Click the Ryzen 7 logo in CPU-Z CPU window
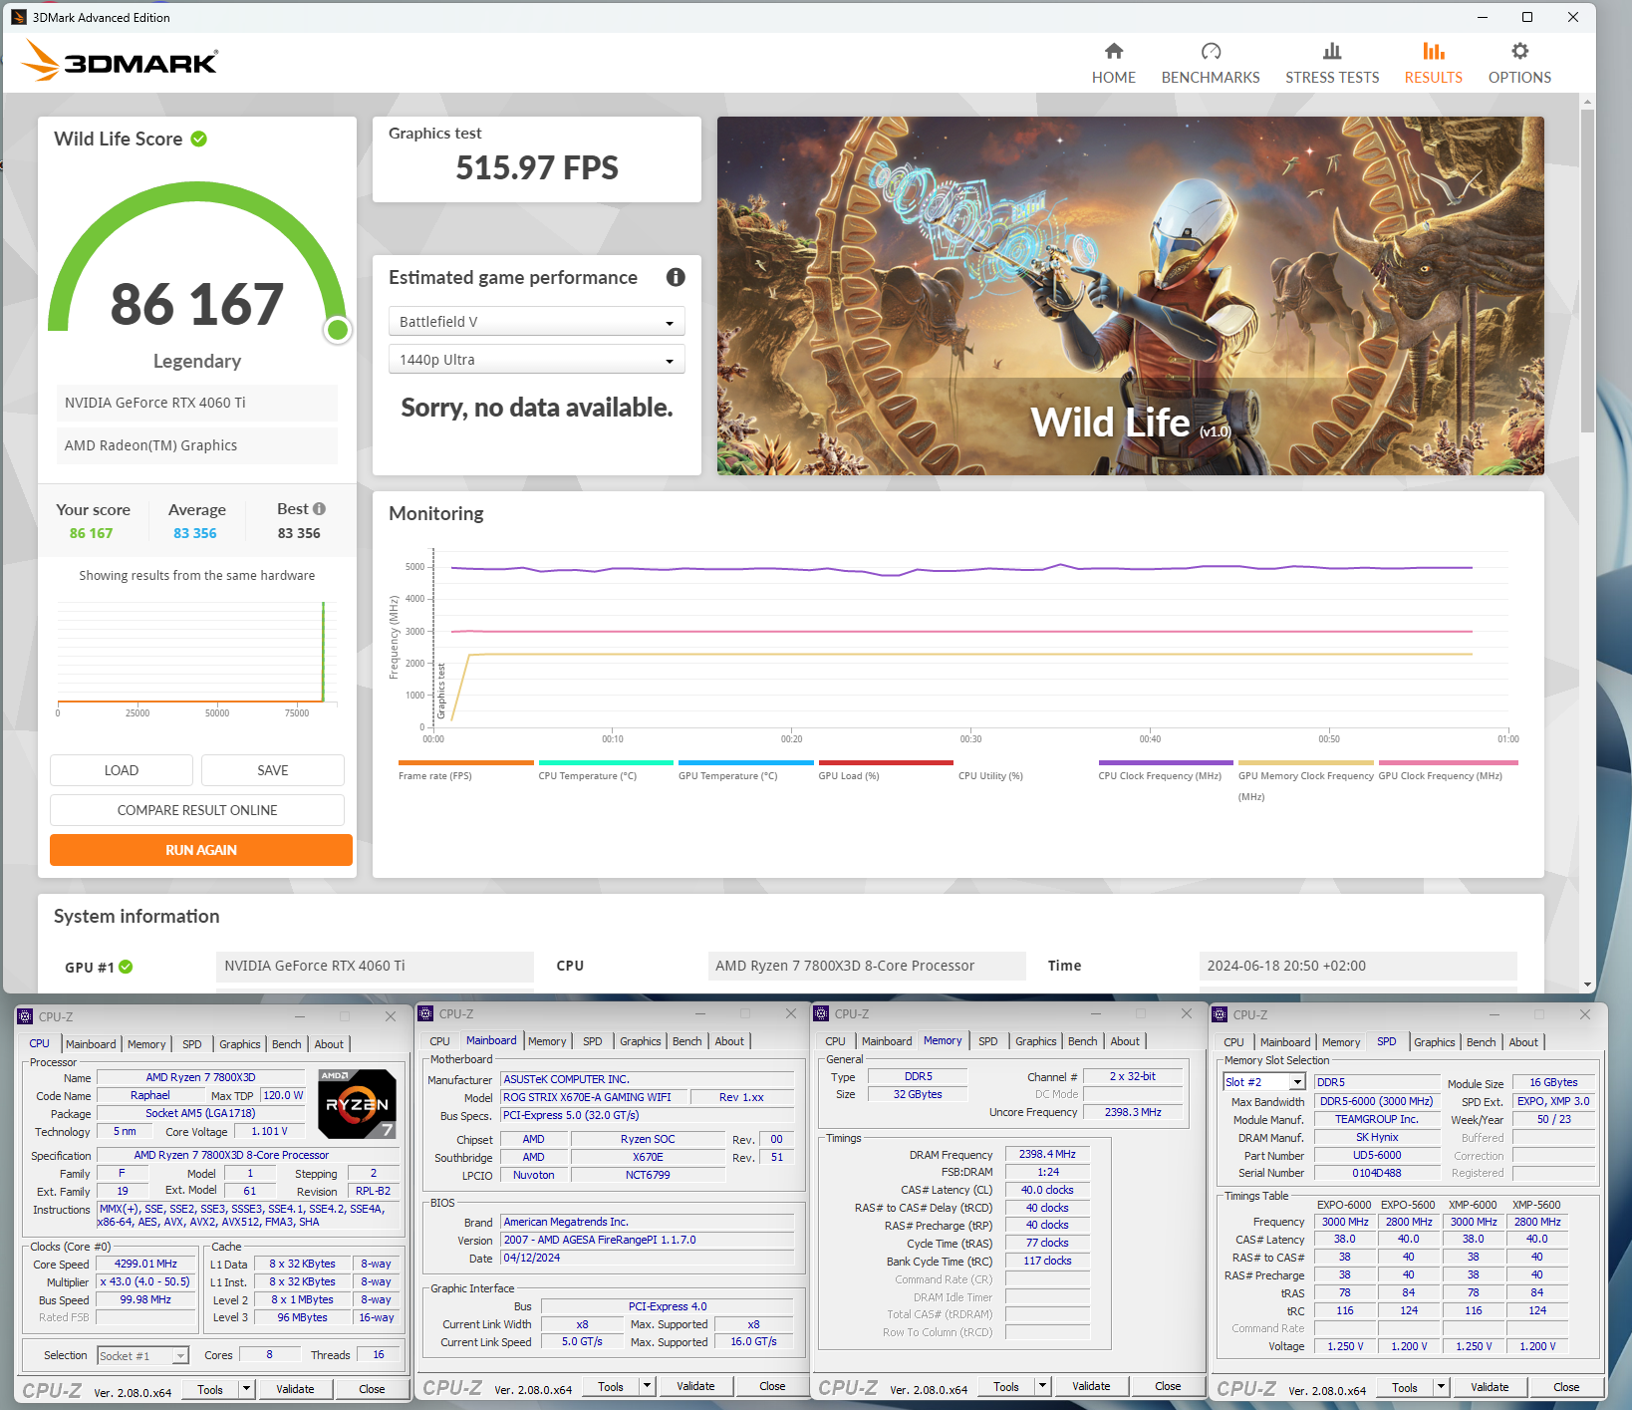1632x1410 pixels. 357,1104
